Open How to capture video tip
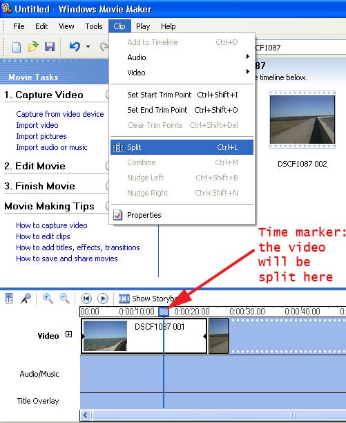Viewport: 346px width, 423px height. [52, 225]
